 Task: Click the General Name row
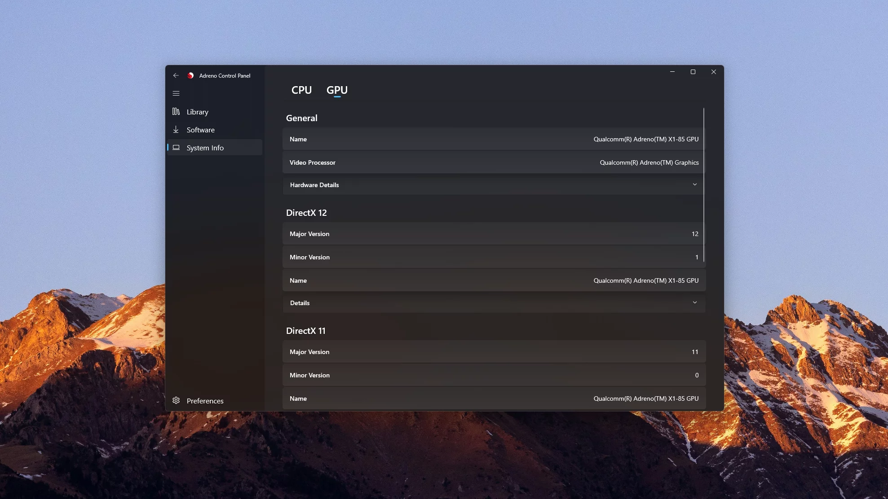[x=494, y=139]
